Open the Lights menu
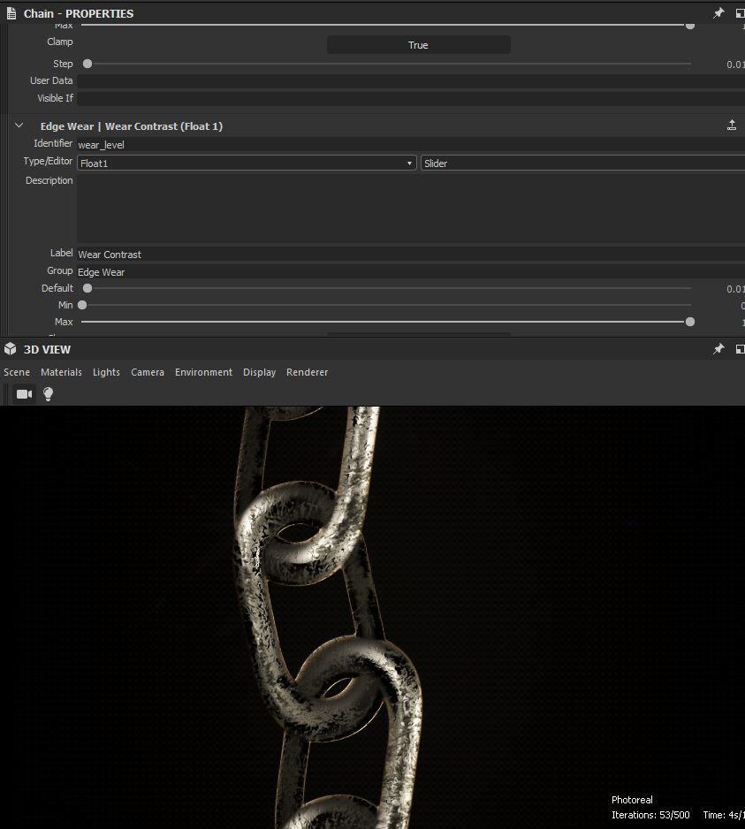Image resolution: width=745 pixels, height=829 pixels. pyautogui.click(x=106, y=372)
